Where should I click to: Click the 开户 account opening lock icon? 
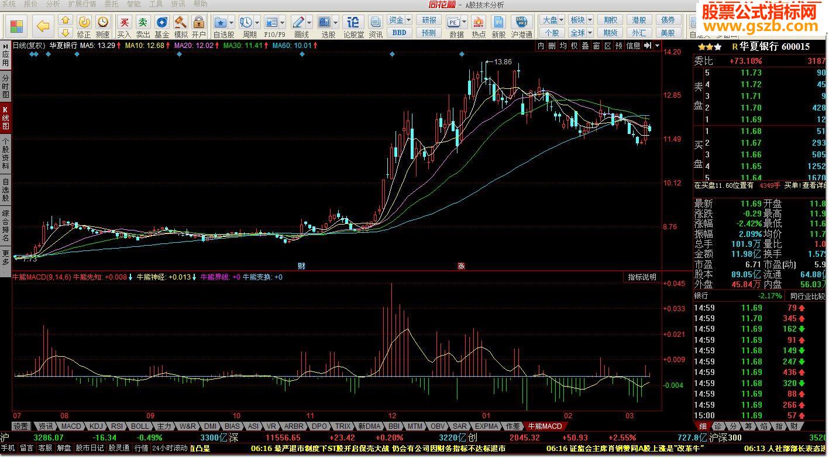[x=199, y=27]
